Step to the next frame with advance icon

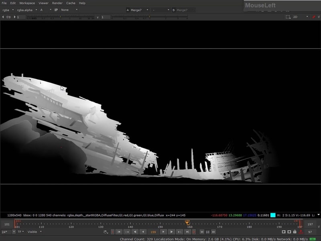coord(163,231)
